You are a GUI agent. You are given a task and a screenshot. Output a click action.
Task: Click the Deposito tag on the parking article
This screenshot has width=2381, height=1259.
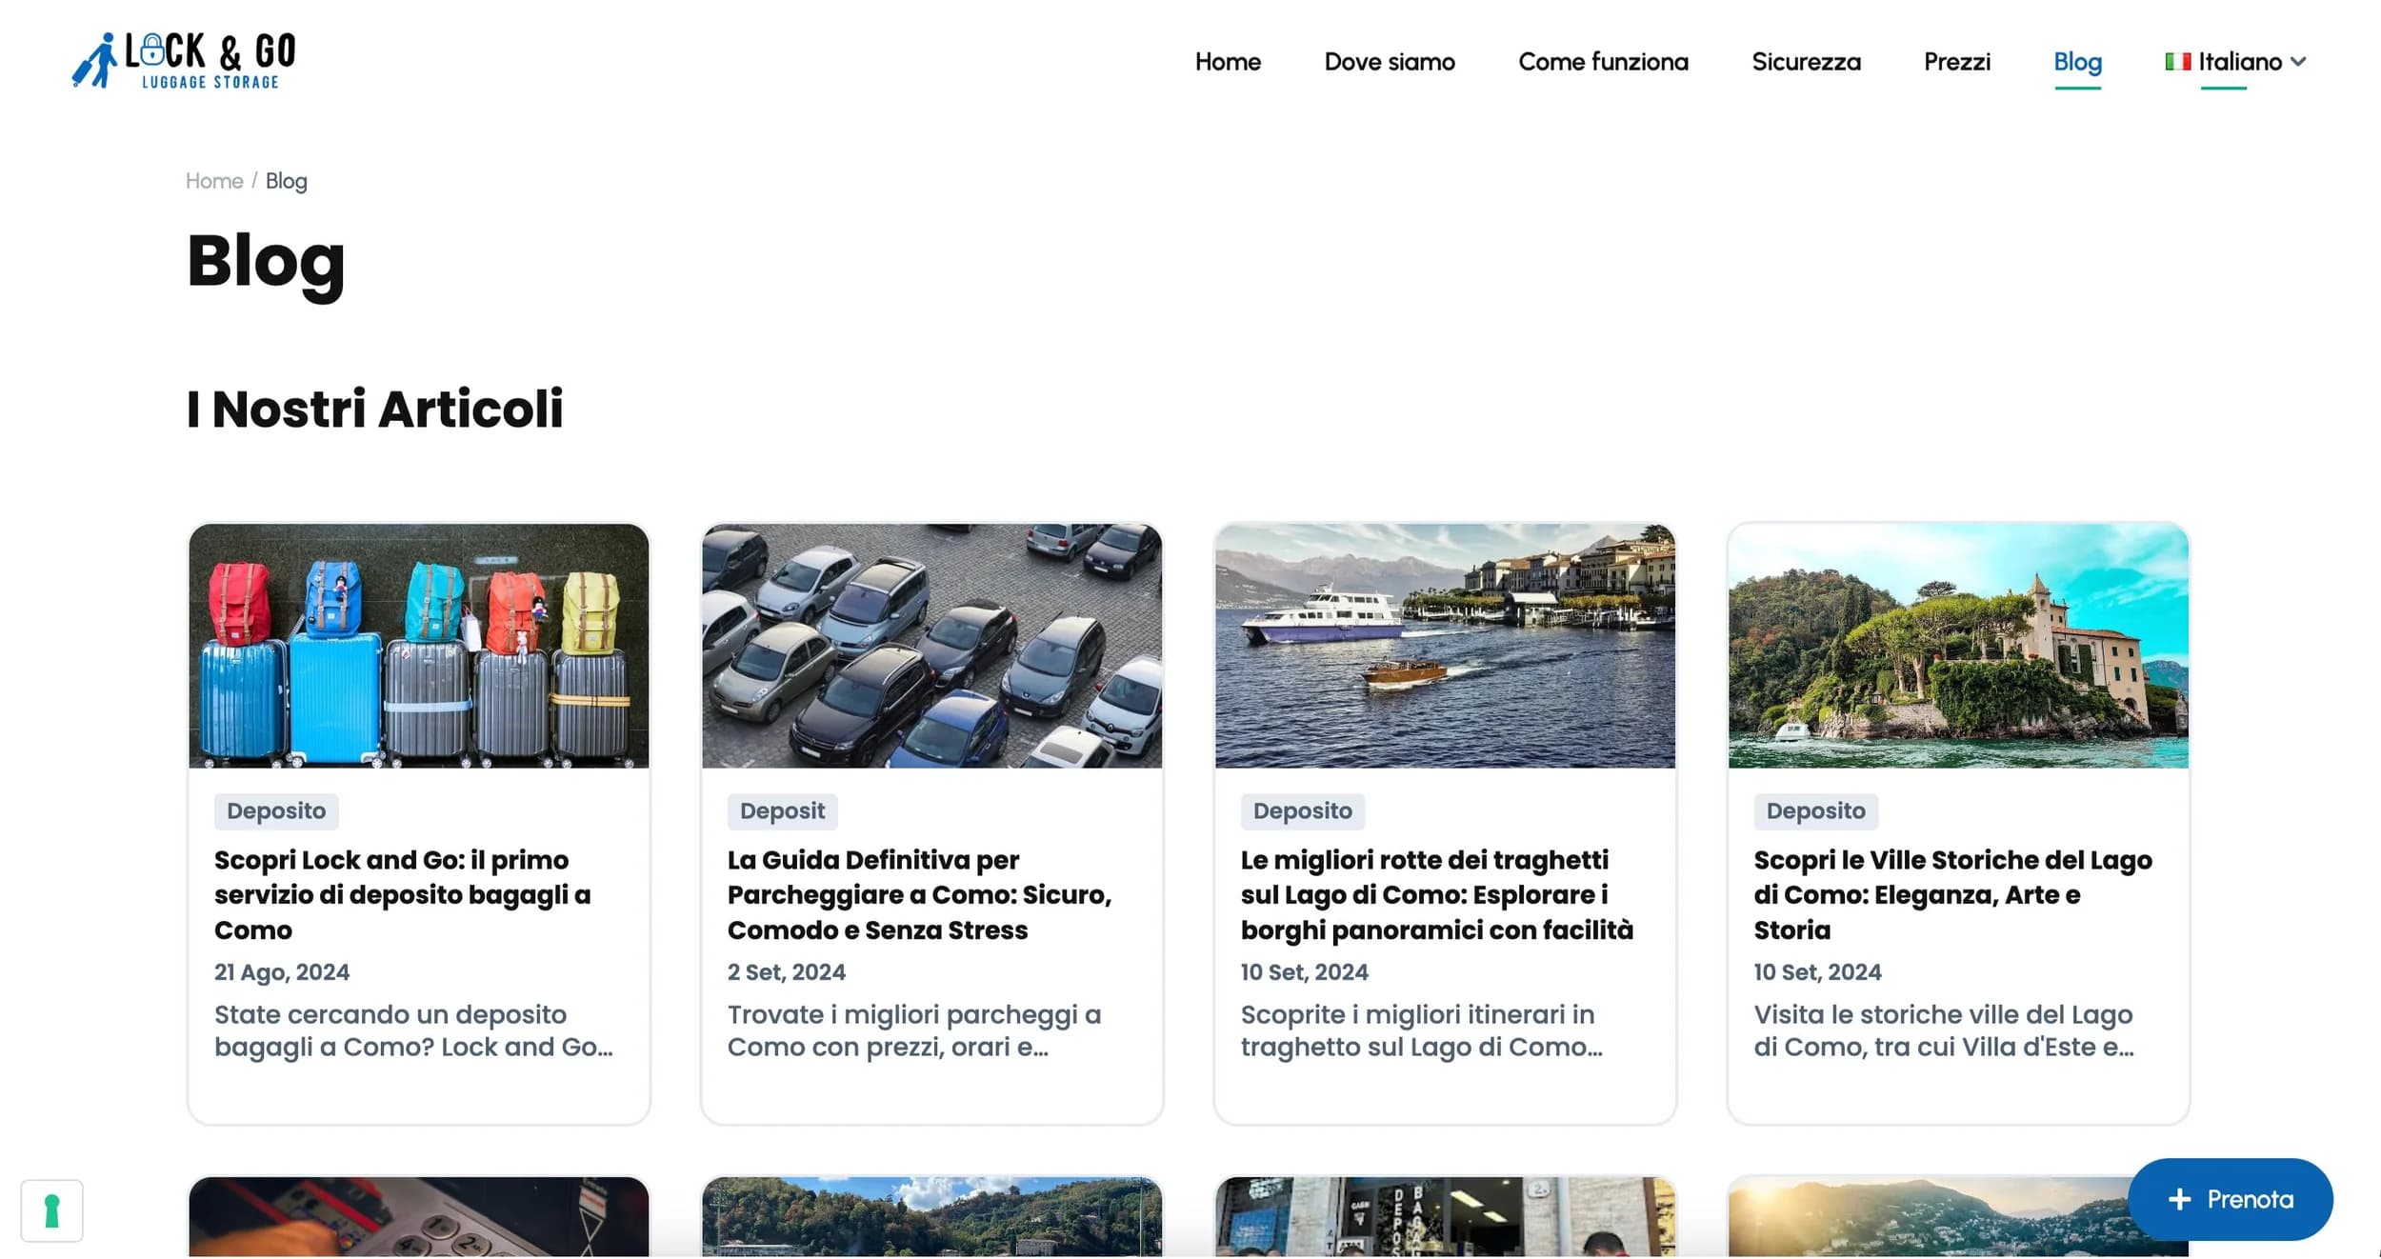[781, 810]
